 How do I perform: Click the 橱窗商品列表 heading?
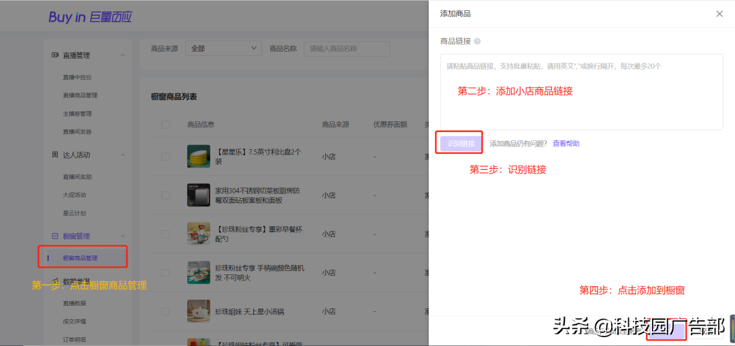point(174,97)
